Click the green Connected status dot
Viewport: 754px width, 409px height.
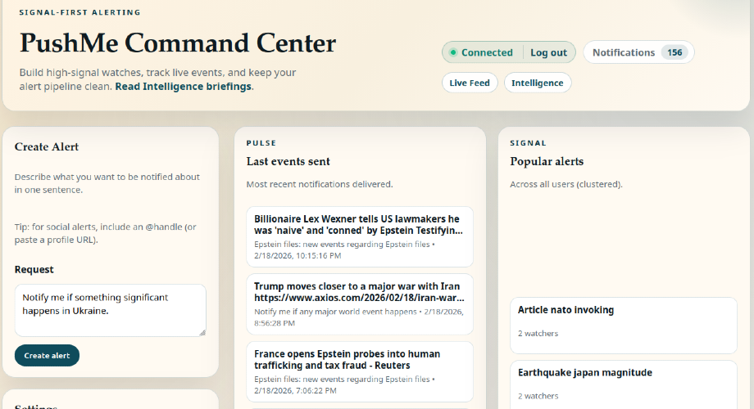coord(452,52)
